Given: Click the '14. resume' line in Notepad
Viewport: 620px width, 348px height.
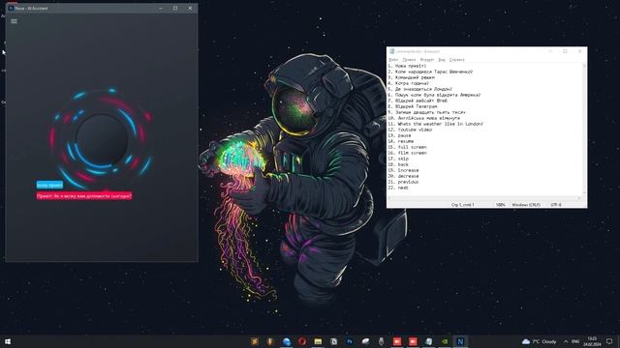Looking at the screenshot, I should click(x=400, y=141).
